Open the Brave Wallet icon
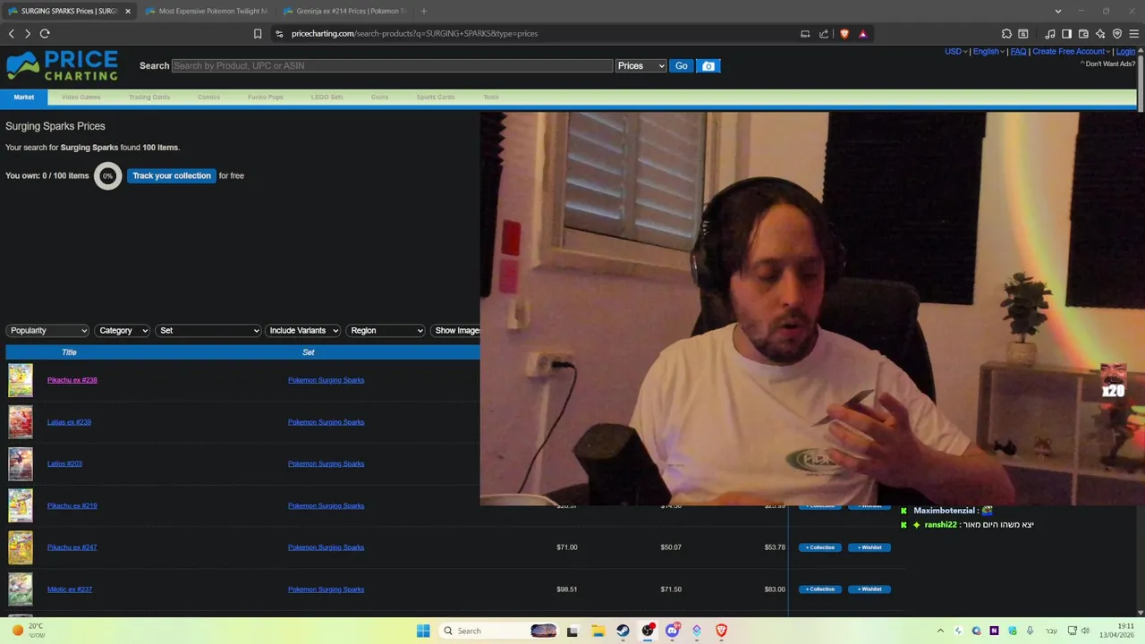Screen dimensions: 1145x644 (1083, 34)
